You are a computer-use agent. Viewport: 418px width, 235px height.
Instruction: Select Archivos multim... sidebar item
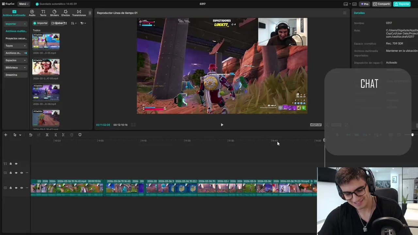coord(16,31)
